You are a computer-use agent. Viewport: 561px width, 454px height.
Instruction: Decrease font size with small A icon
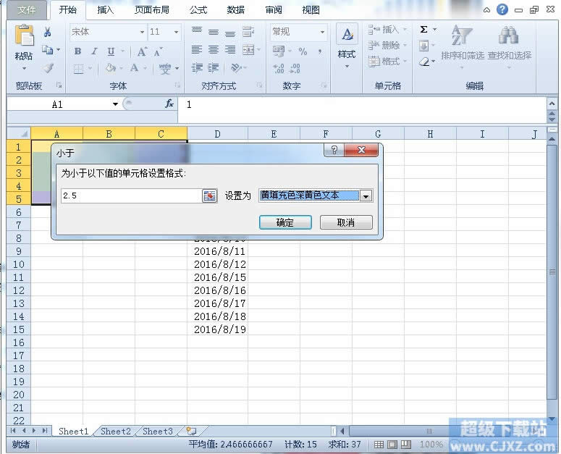click(x=158, y=52)
